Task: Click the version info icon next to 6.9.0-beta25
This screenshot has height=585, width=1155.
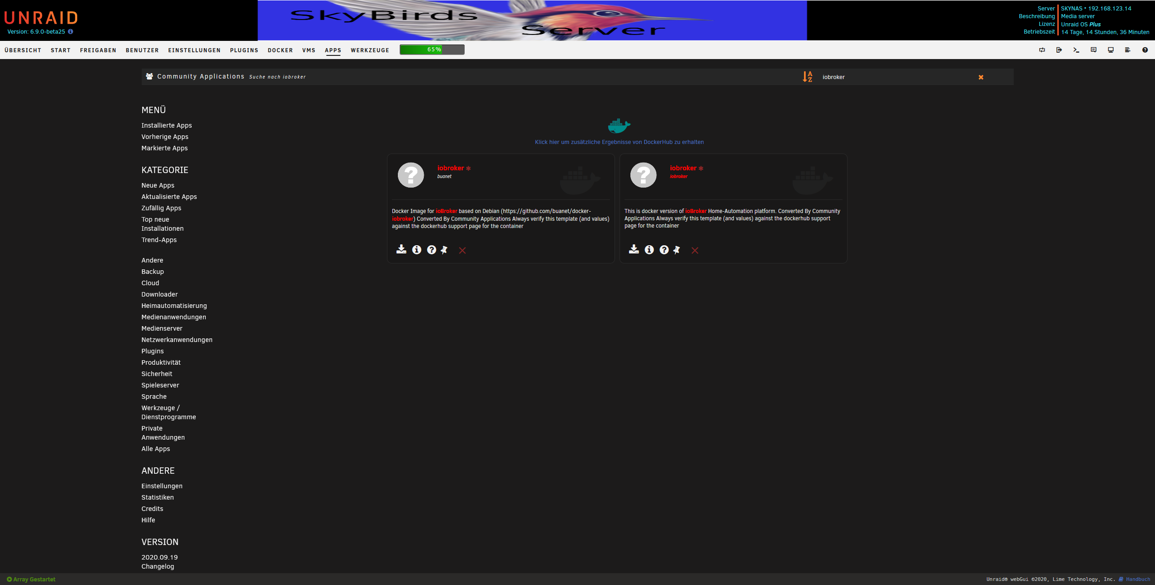Action: [70, 32]
